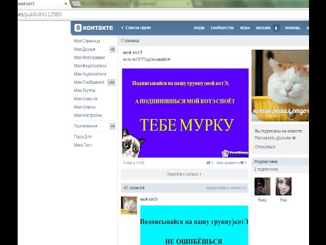The image size is (326, 245).
Task: Click the мой котЭ group title
Action: pos(132,52)
